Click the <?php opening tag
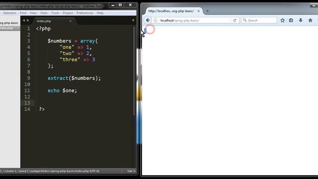 pos(43,29)
